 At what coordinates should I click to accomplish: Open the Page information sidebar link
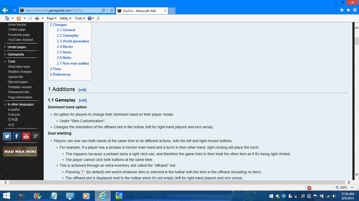(x=20, y=97)
